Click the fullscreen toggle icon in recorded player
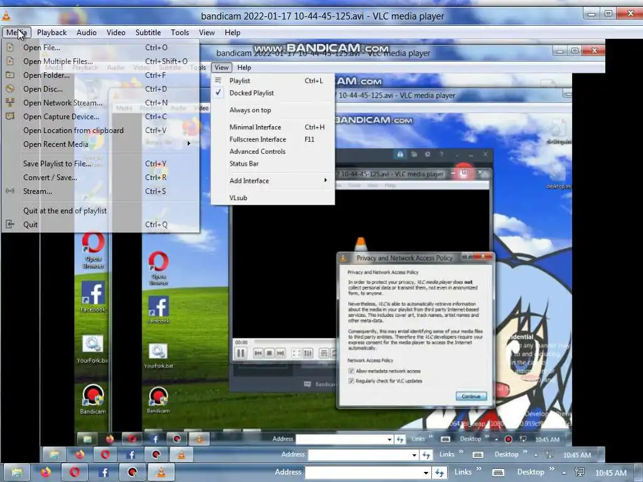643x482 pixels. tap(296, 353)
